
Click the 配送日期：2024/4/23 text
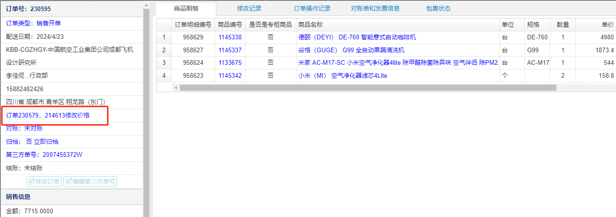pos(35,36)
